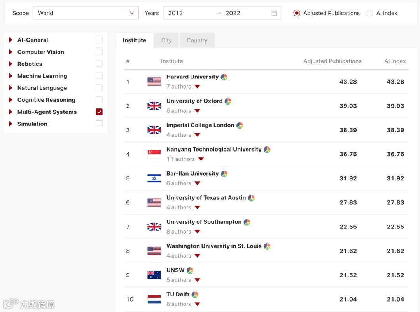Expand TU Delft's 8 authors list
This screenshot has height=312, width=420.
198,304
